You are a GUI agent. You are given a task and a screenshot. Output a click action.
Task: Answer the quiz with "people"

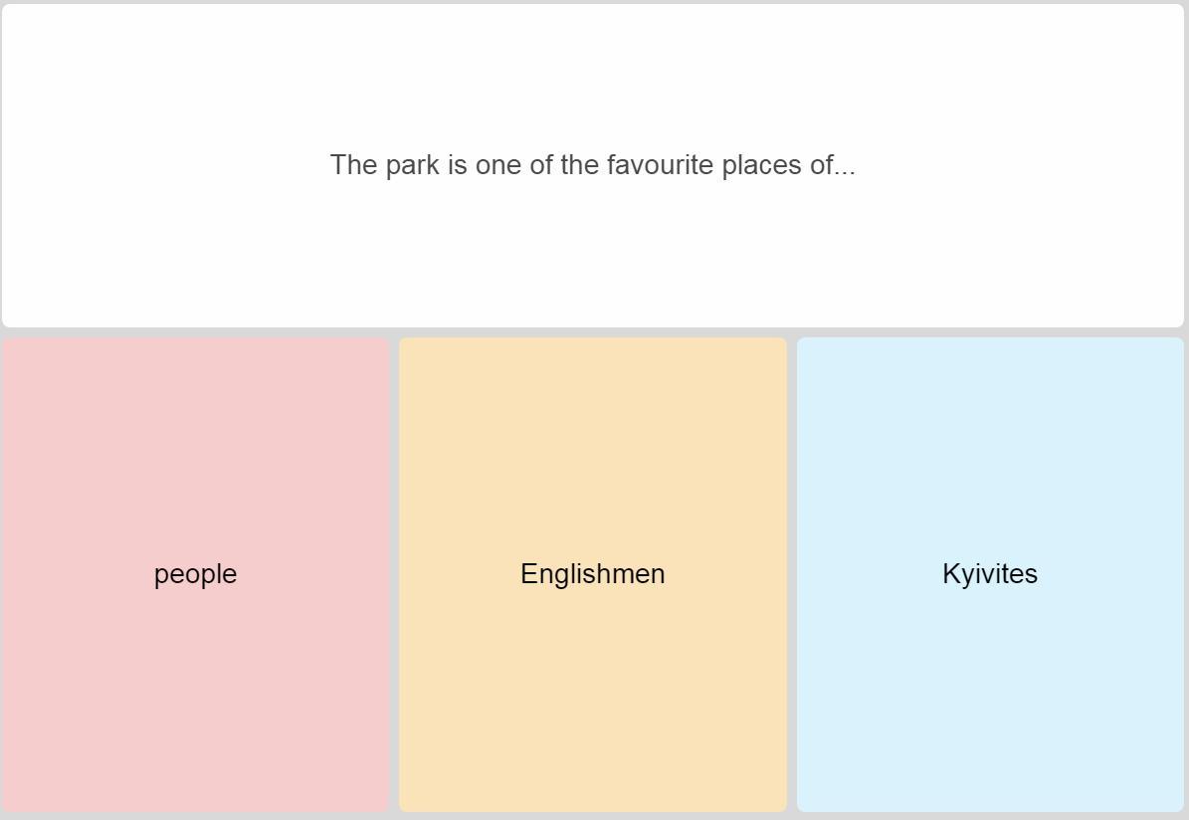pyautogui.click(x=195, y=574)
